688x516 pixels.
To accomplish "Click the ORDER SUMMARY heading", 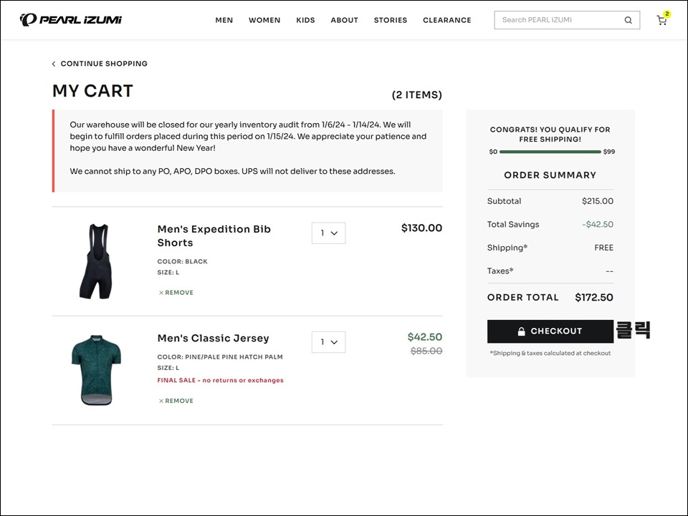I will coord(550,175).
